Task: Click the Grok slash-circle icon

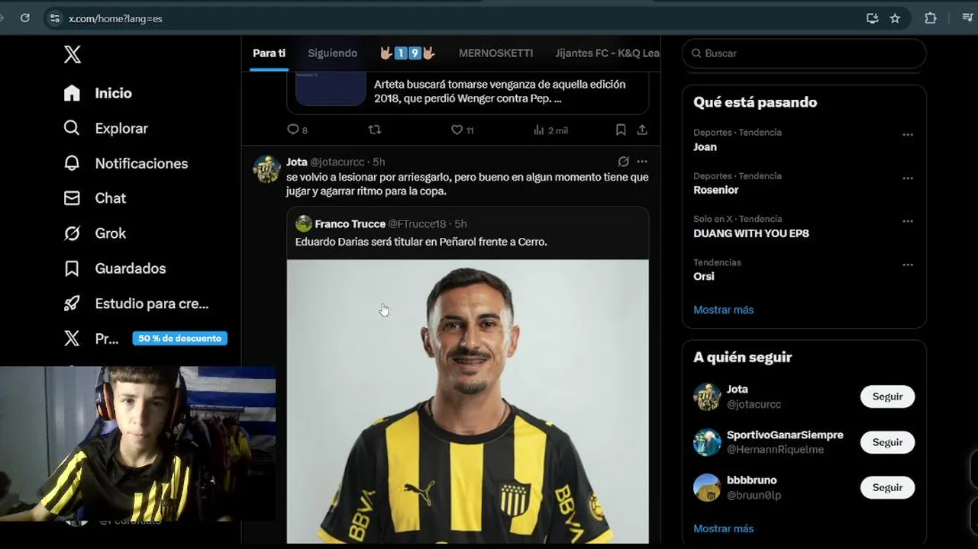Action: 72,233
